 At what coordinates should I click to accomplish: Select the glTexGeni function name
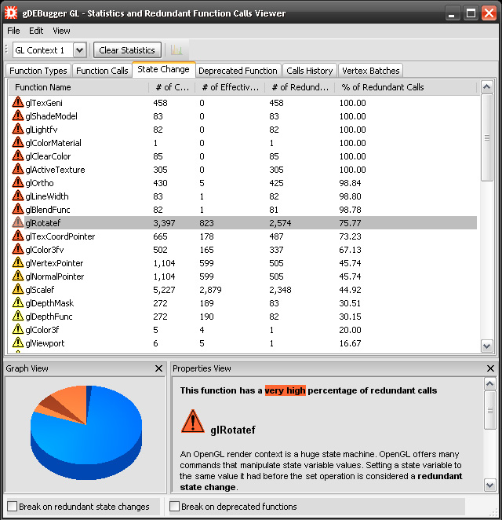[44, 103]
